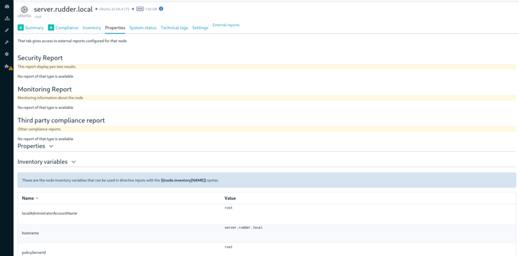Sort table by Name column arrow
Image resolution: width=519 pixels, height=256 pixels.
click(37, 198)
